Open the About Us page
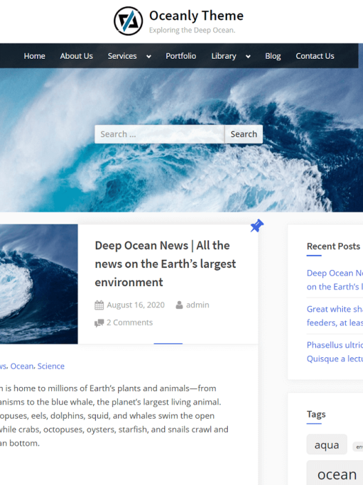The width and height of the screenshot is (363, 485). [77, 56]
